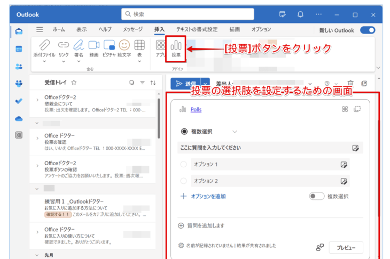Toggle the 複数選択 switch in poll
Screen dimensions: 390x259
[316, 196]
